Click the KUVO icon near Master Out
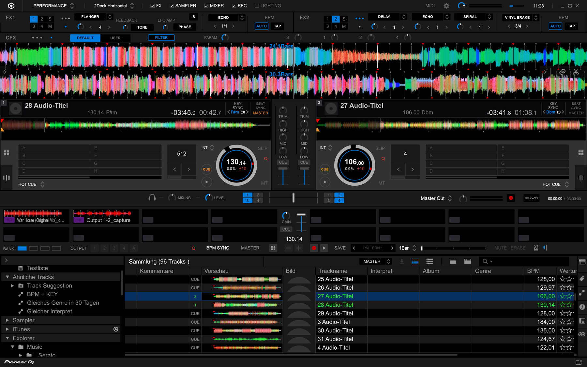Image resolution: width=587 pixels, height=367 pixels. pos(531,198)
